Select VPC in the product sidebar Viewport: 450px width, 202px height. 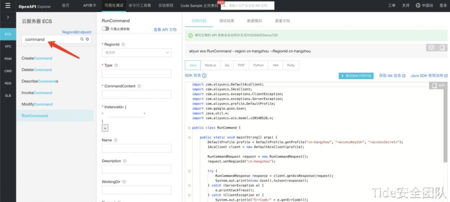pos(8,46)
